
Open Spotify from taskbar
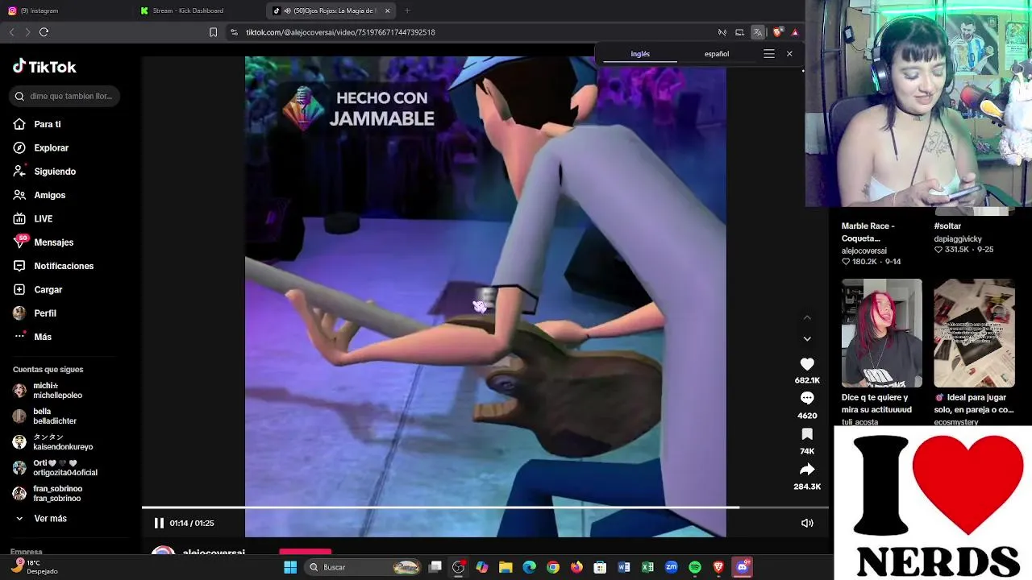pos(695,567)
